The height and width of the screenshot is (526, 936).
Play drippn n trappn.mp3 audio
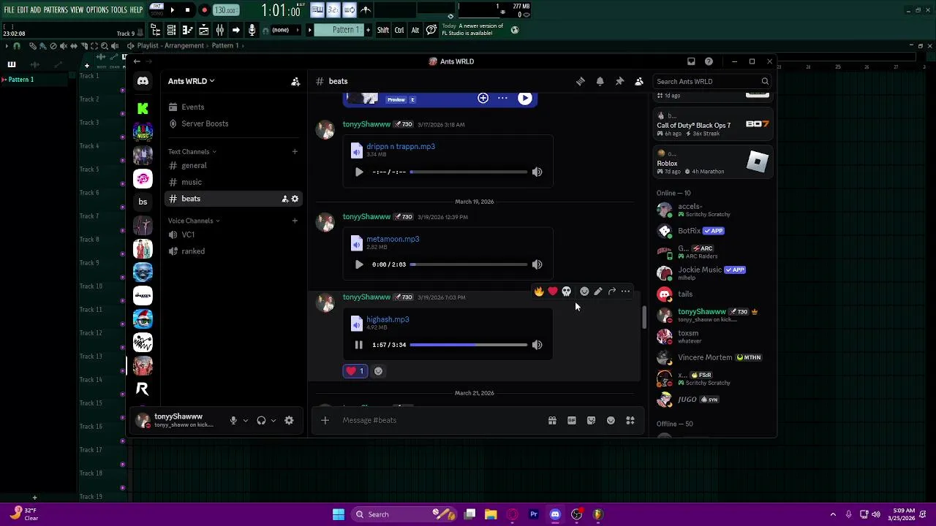coord(358,172)
